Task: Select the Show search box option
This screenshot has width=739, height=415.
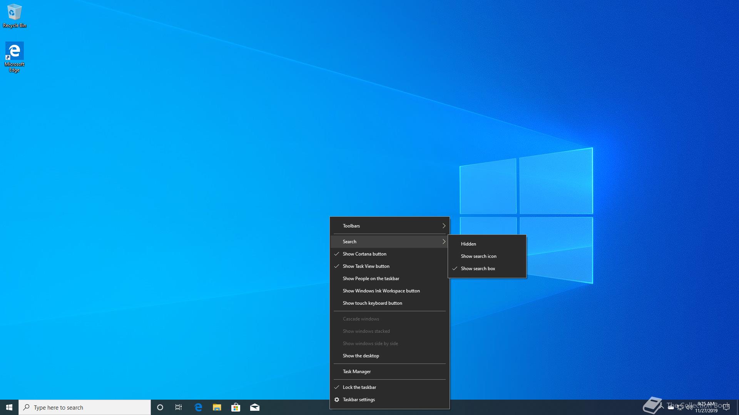Action: (x=478, y=269)
